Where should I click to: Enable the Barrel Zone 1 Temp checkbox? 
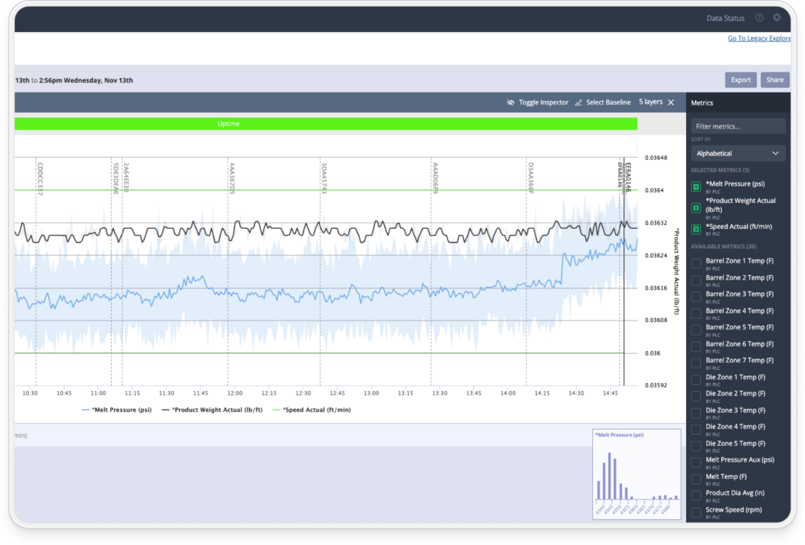pyautogui.click(x=696, y=263)
